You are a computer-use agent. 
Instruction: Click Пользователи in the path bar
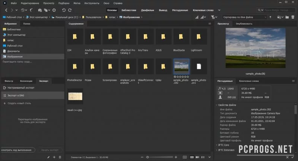point(93,17)
